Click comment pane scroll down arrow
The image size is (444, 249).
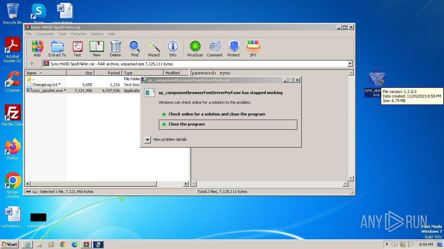[x=351, y=178]
